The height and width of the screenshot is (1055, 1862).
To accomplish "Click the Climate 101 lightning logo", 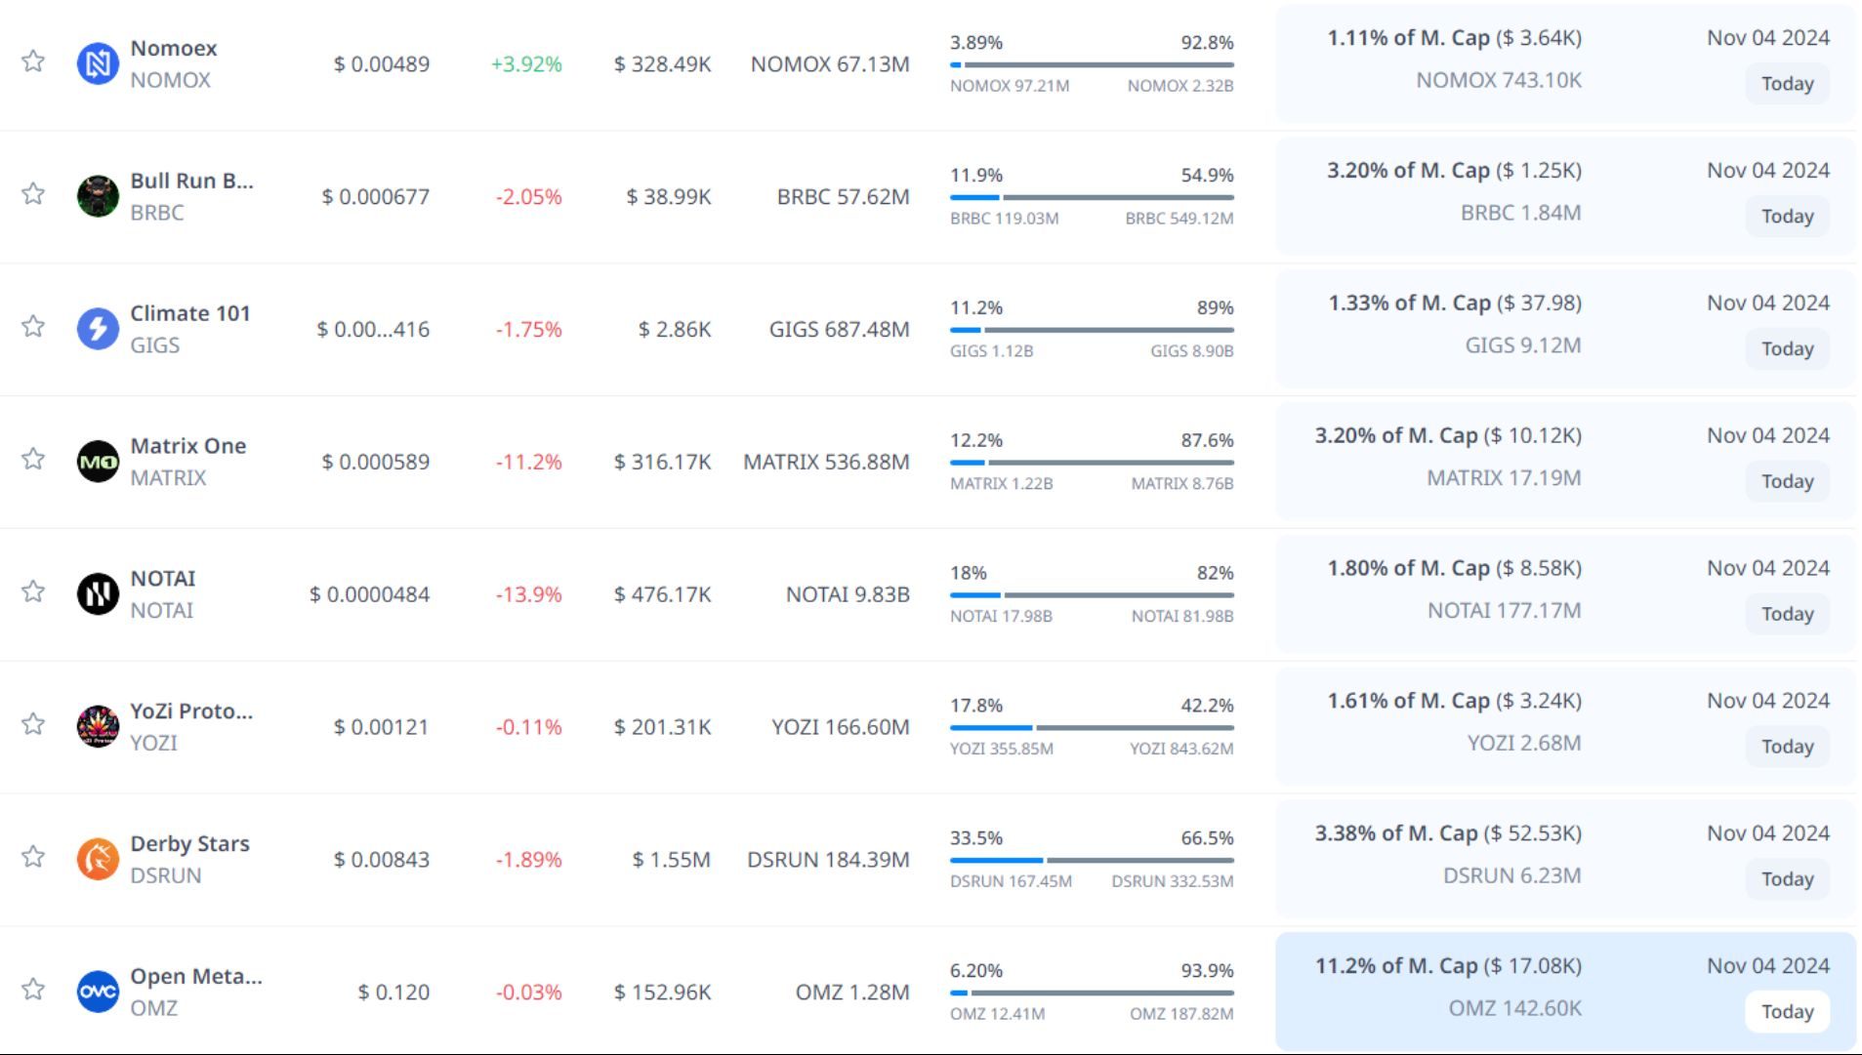I will point(98,329).
